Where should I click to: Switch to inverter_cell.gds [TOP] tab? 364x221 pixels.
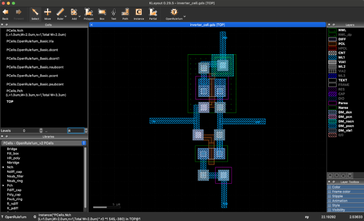pyautogui.click(x=207, y=25)
